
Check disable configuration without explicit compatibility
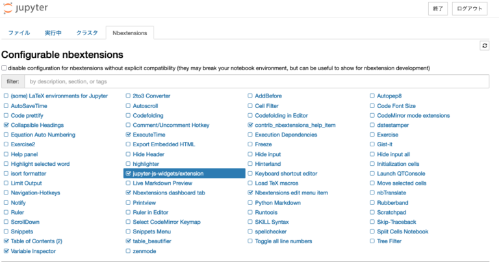click(5, 68)
